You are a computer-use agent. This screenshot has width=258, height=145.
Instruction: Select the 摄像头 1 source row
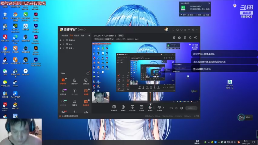point(74,40)
